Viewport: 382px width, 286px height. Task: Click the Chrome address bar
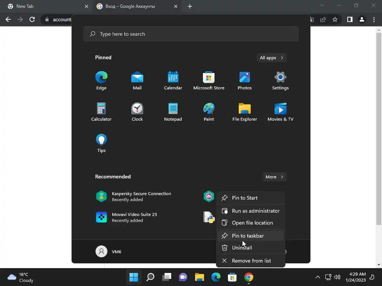pos(62,19)
